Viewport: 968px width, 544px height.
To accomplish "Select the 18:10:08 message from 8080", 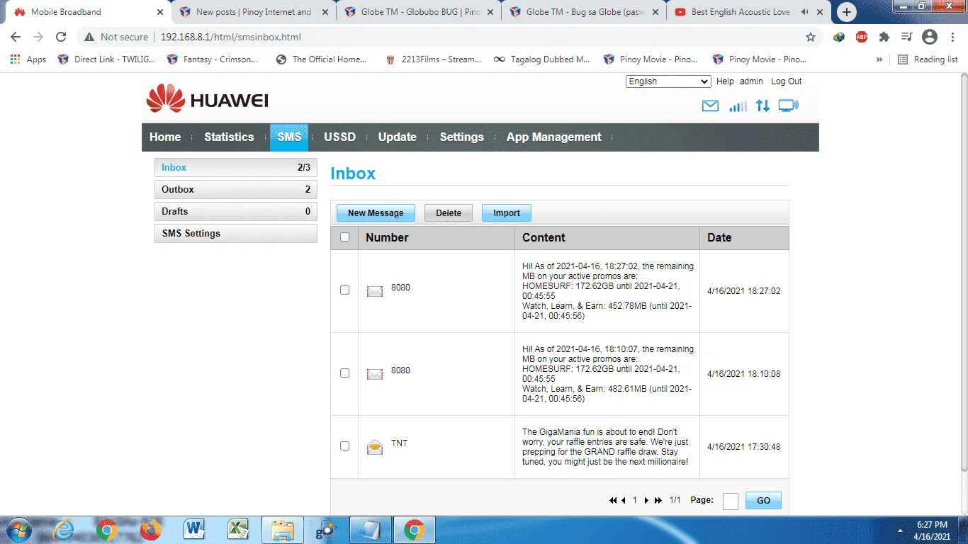I will point(344,373).
